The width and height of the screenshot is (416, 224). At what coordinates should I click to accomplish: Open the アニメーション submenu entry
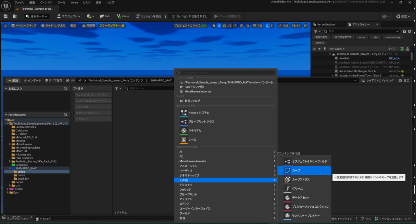[225, 166]
